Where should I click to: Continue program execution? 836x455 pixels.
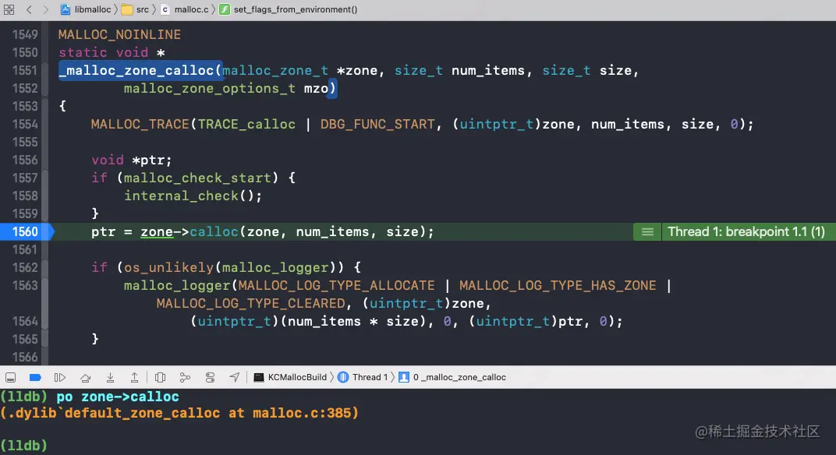tap(60, 378)
